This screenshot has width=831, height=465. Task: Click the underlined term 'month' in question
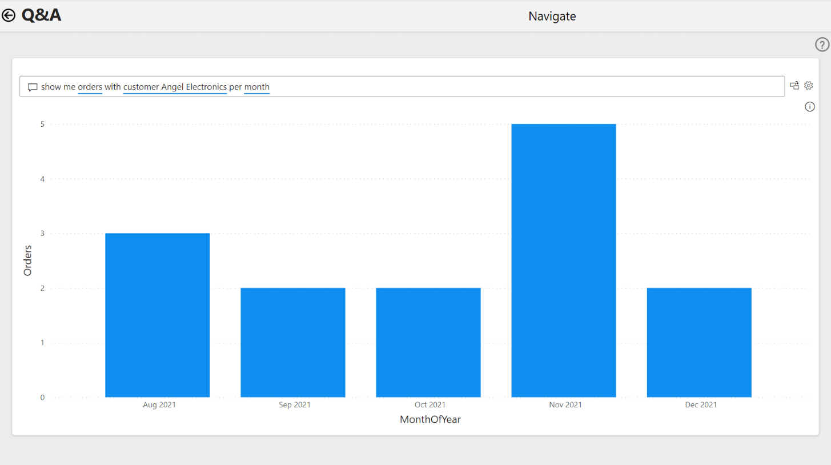(257, 87)
